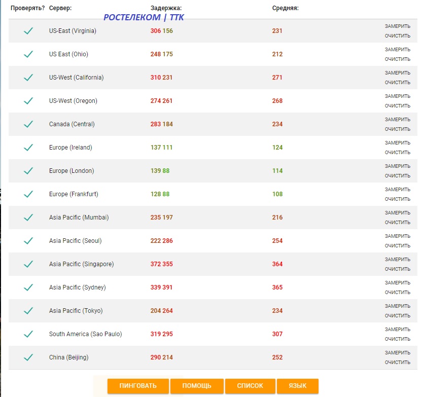423x397 pixels.
Task: Click ЗАМЕРИТЬ for Asia Pacific (Sydney)
Action: 397,283
